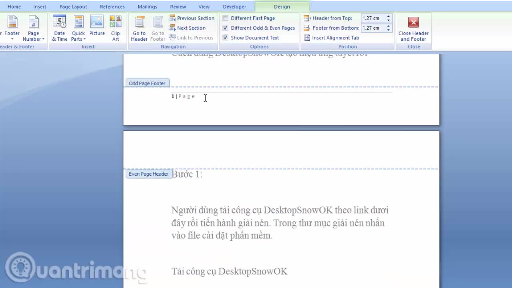Viewport: 512px width, 288px height.
Task: Click the Go to Footer button
Action: pyautogui.click(x=157, y=28)
